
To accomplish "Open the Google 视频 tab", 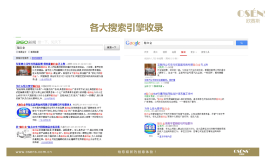I will (x=165, y=52).
